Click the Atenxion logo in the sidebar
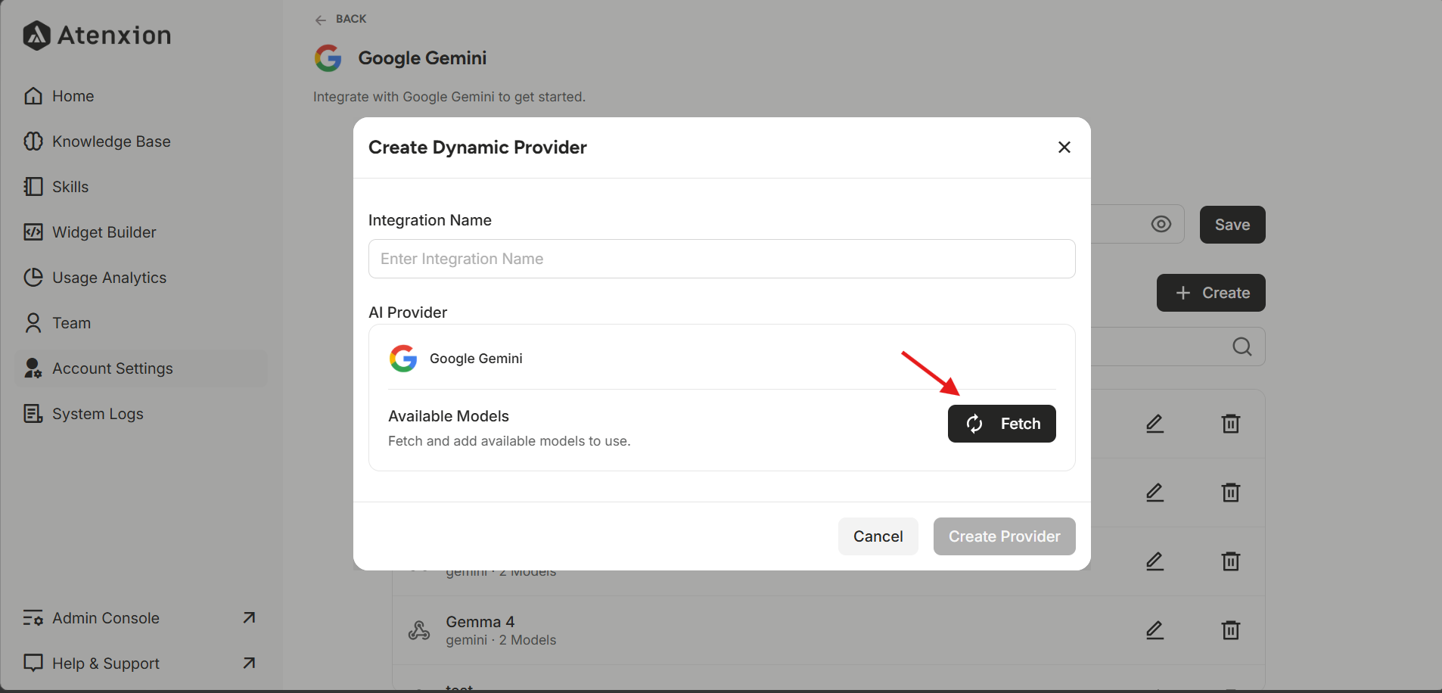 pyautogui.click(x=97, y=36)
